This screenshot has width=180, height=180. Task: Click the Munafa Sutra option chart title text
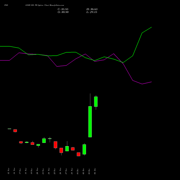(45, 5)
